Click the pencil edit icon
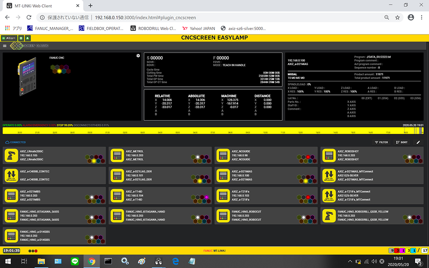429x268 pixels. pos(418,142)
